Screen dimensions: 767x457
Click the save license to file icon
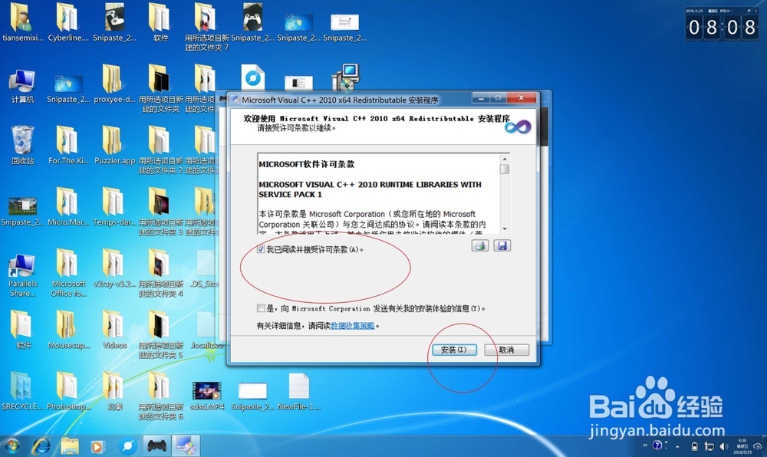[502, 245]
